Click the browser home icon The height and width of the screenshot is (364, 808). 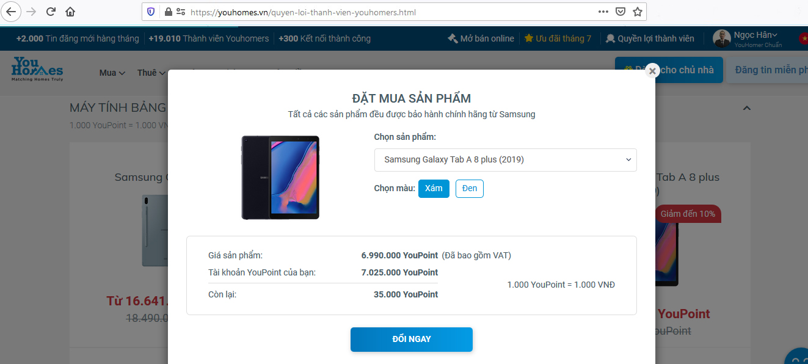pyautogui.click(x=70, y=11)
